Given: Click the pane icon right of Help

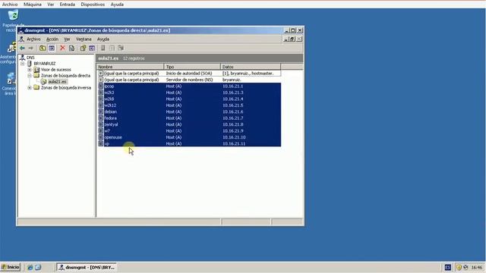Looking at the screenshot, I should (92, 48).
